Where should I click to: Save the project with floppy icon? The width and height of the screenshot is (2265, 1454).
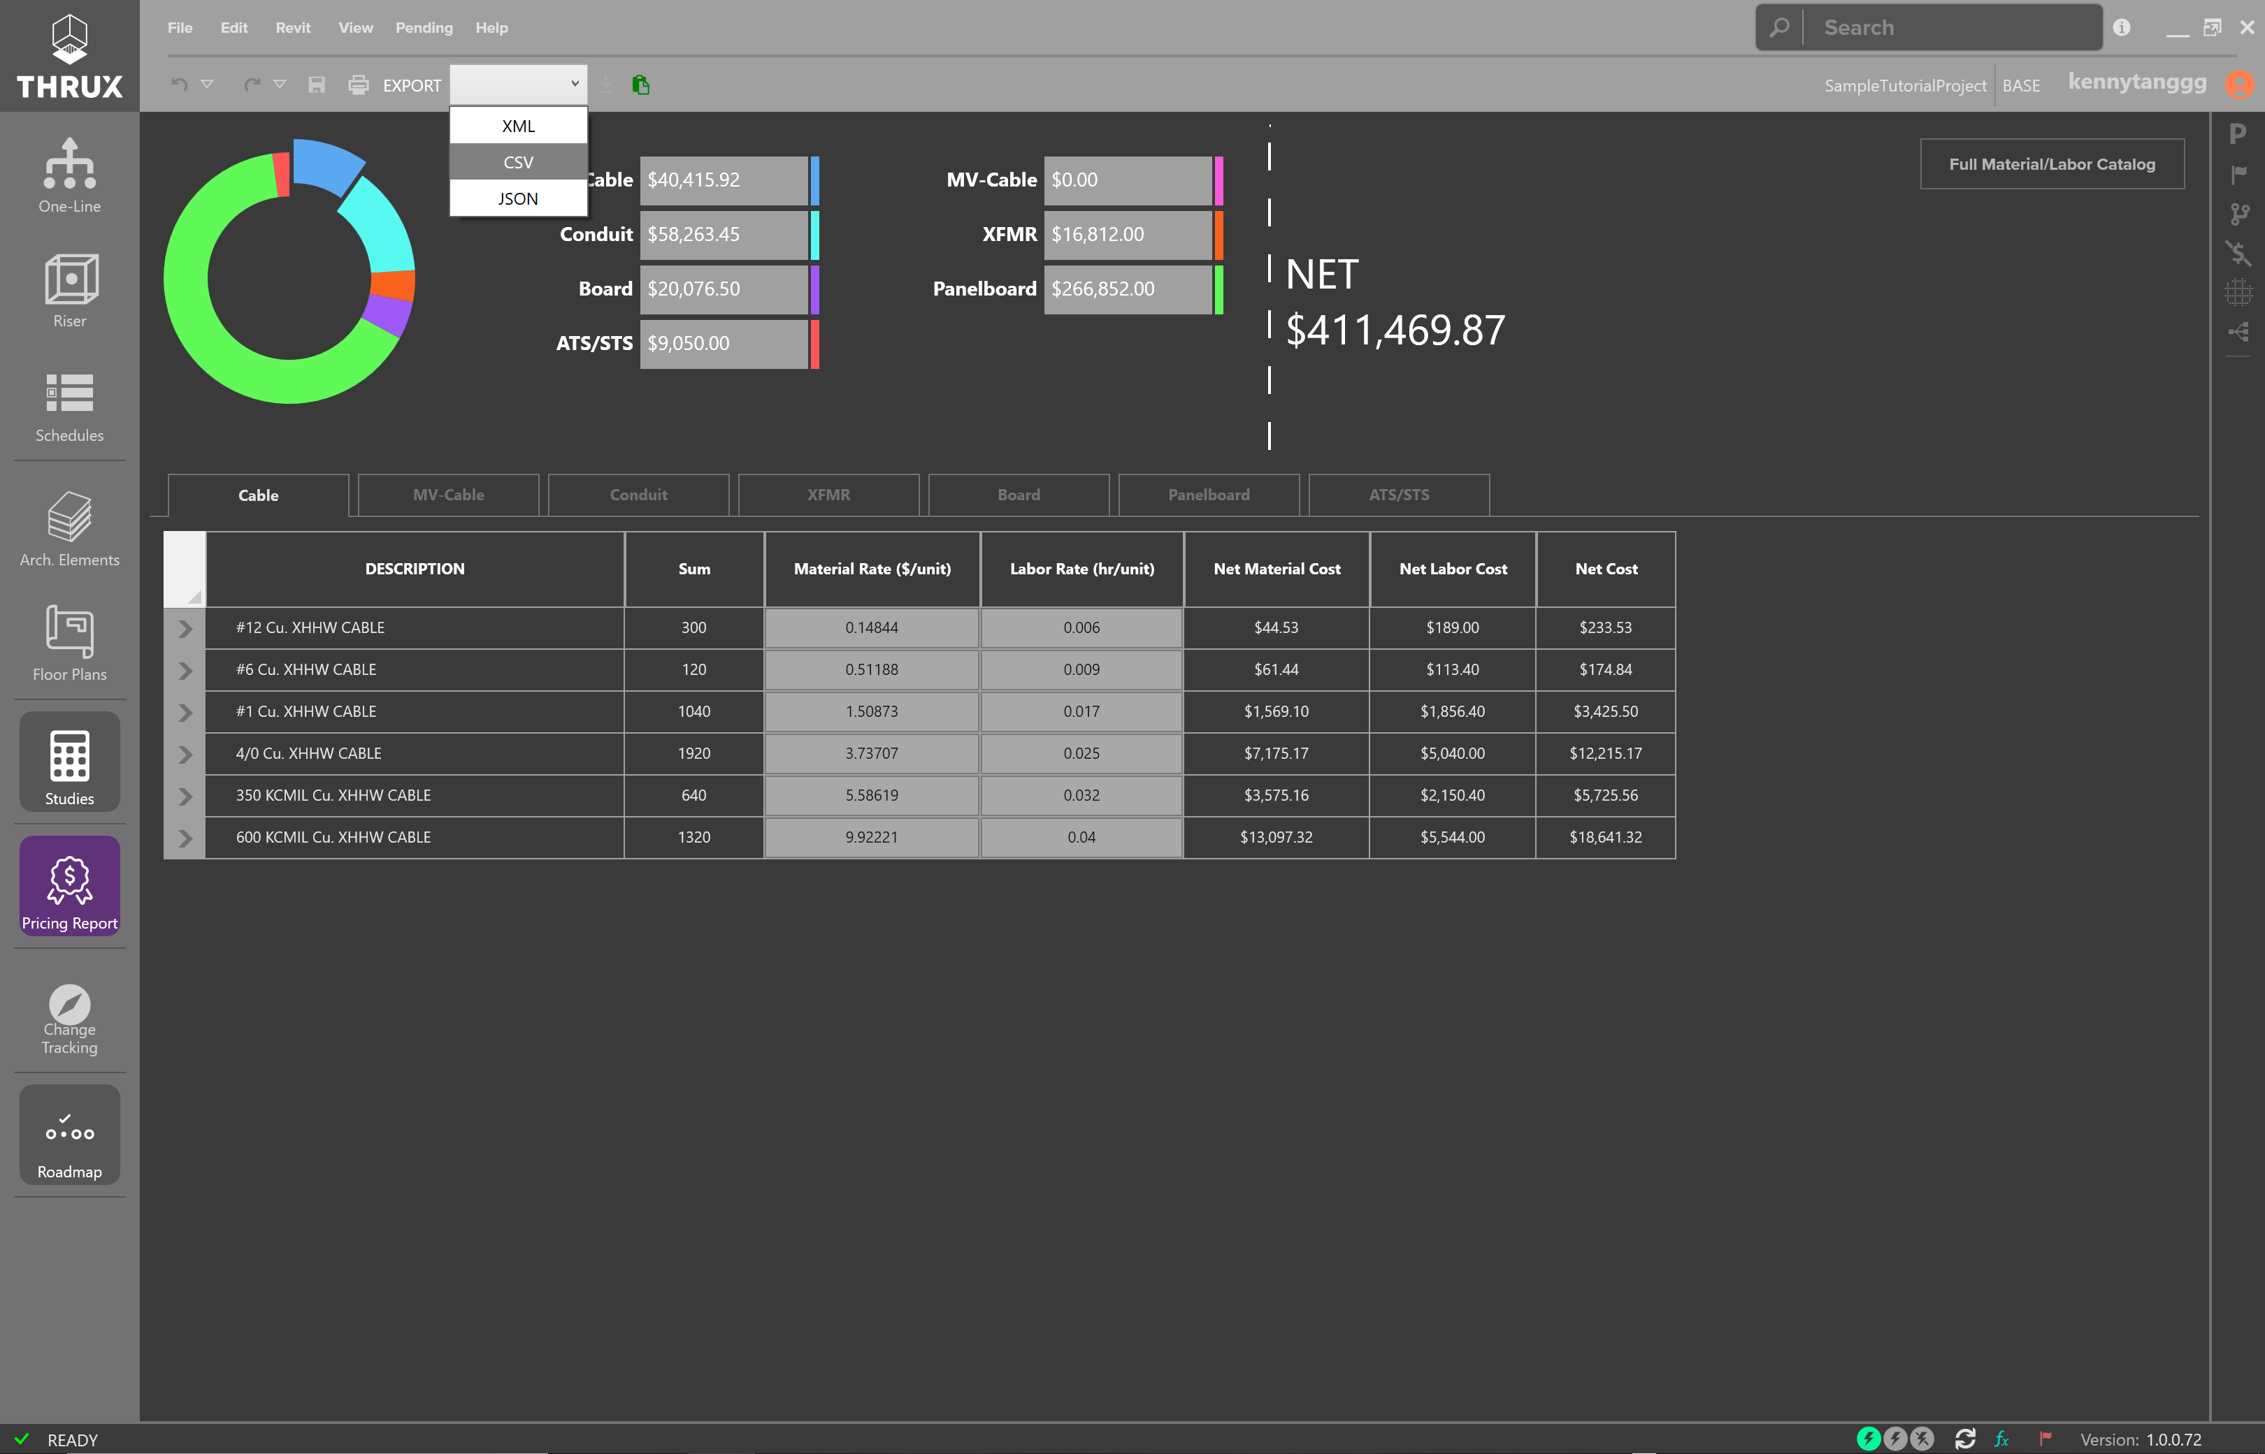coord(317,85)
